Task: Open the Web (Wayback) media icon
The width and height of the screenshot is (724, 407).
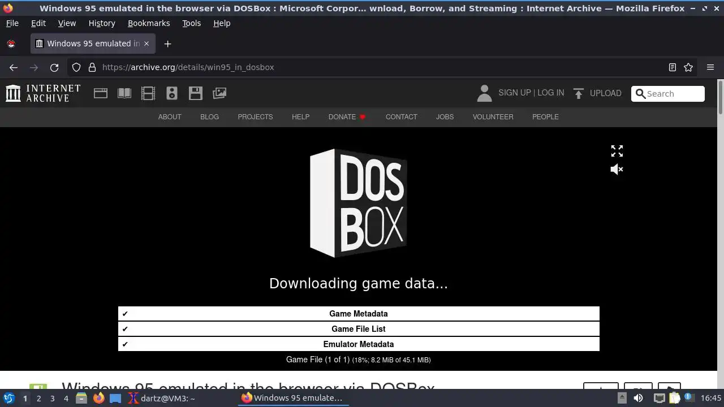Action: tap(101, 93)
